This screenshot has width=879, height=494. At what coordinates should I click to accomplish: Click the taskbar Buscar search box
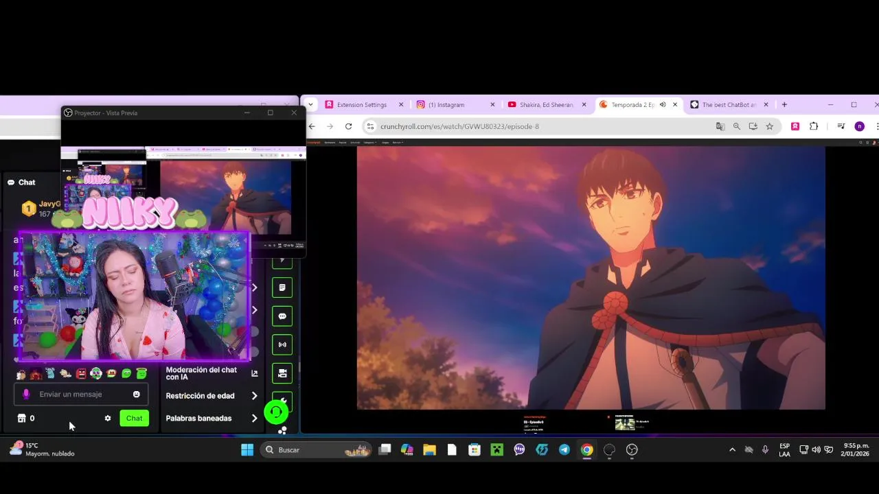316,450
